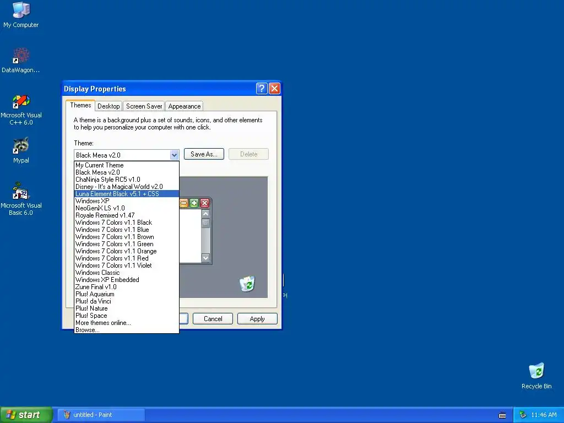Select the Plus! Aquarium theme
This screenshot has width=564, height=423.
[127, 294]
